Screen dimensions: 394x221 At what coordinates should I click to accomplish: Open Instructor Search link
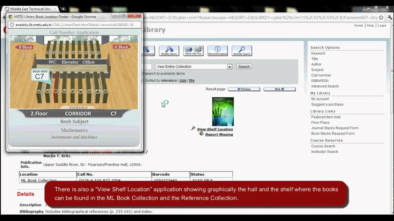[x=324, y=152]
